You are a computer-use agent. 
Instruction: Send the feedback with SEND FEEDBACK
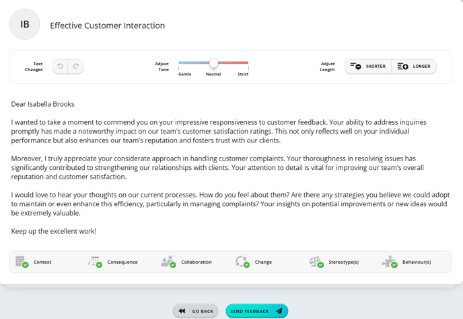click(256, 311)
